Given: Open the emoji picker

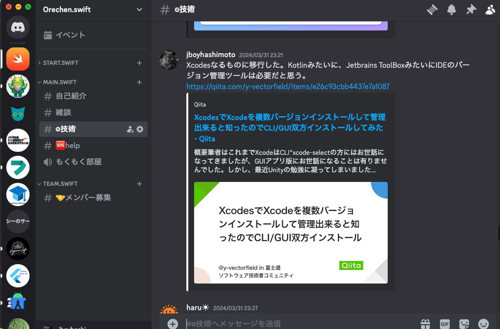Looking at the screenshot, I should pos(484,324).
